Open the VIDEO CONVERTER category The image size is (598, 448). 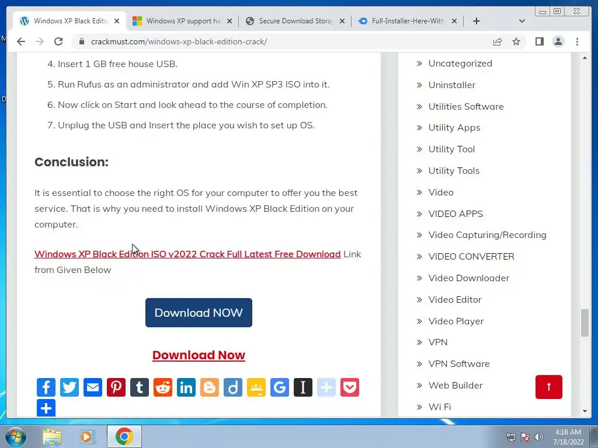pyautogui.click(x=471, y=257)
